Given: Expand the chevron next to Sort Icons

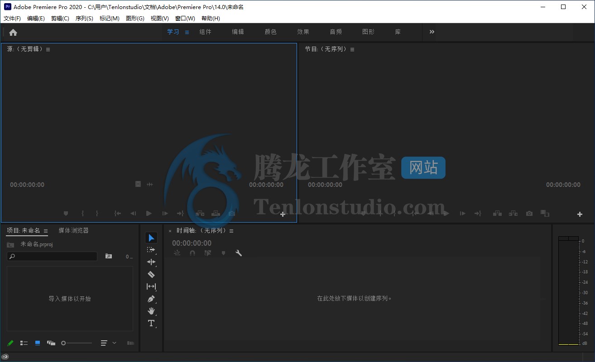Looking at the screenshot, I should pyautogui.click(x=114, y=343).
